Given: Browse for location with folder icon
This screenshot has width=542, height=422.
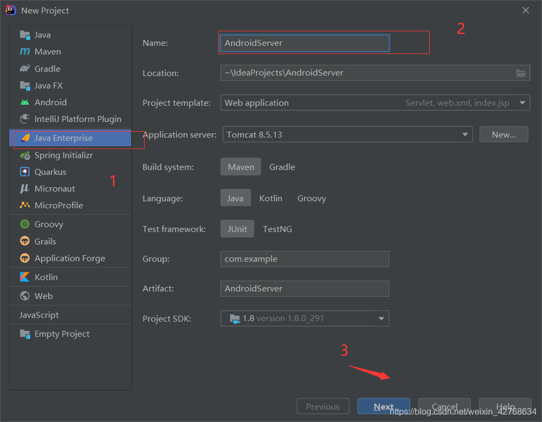Looking at the screenshot, I should click(521, 73).
